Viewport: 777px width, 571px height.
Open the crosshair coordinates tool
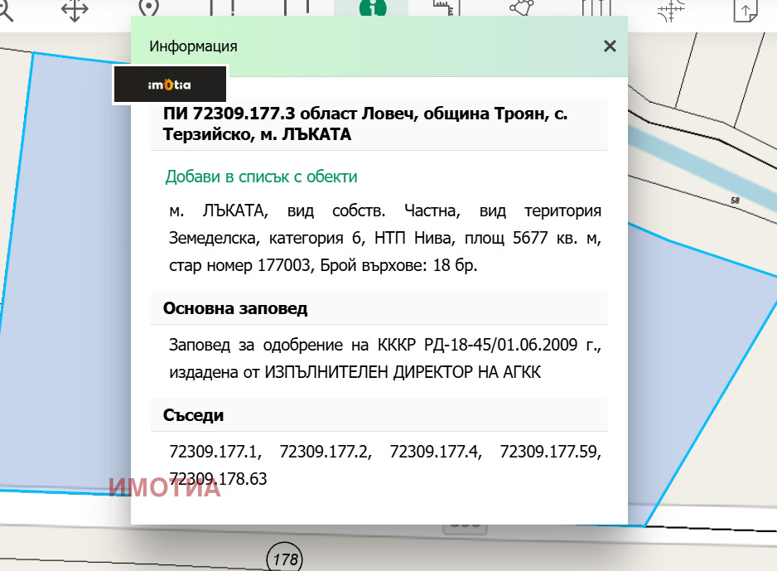670,10
